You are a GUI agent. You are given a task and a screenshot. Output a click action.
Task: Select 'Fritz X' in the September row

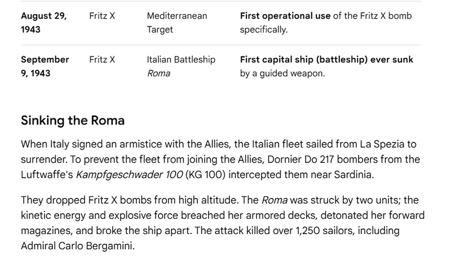(102, 60)
